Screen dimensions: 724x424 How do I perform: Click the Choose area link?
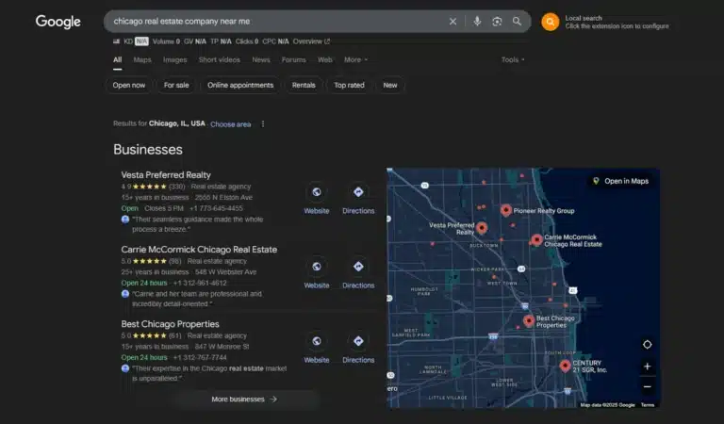(x=230, y=124)
